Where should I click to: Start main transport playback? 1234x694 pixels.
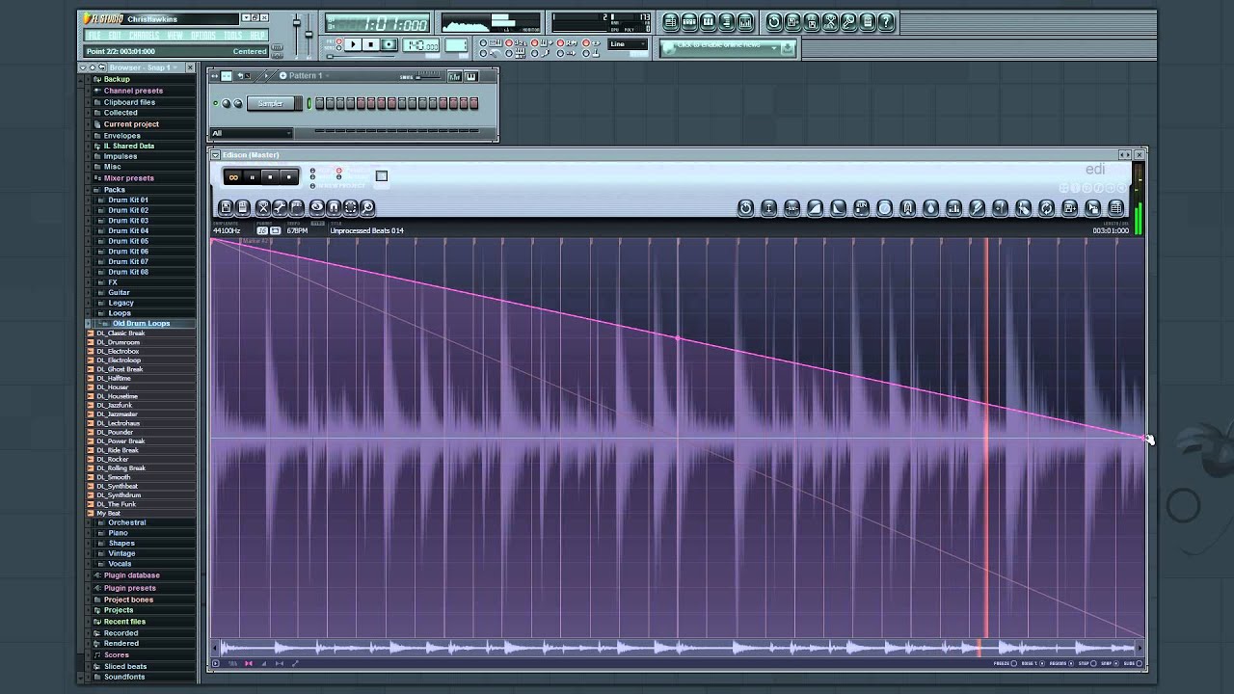coord(353,44)
